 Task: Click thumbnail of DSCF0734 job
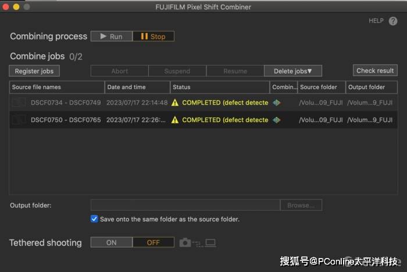coord(19,102)
